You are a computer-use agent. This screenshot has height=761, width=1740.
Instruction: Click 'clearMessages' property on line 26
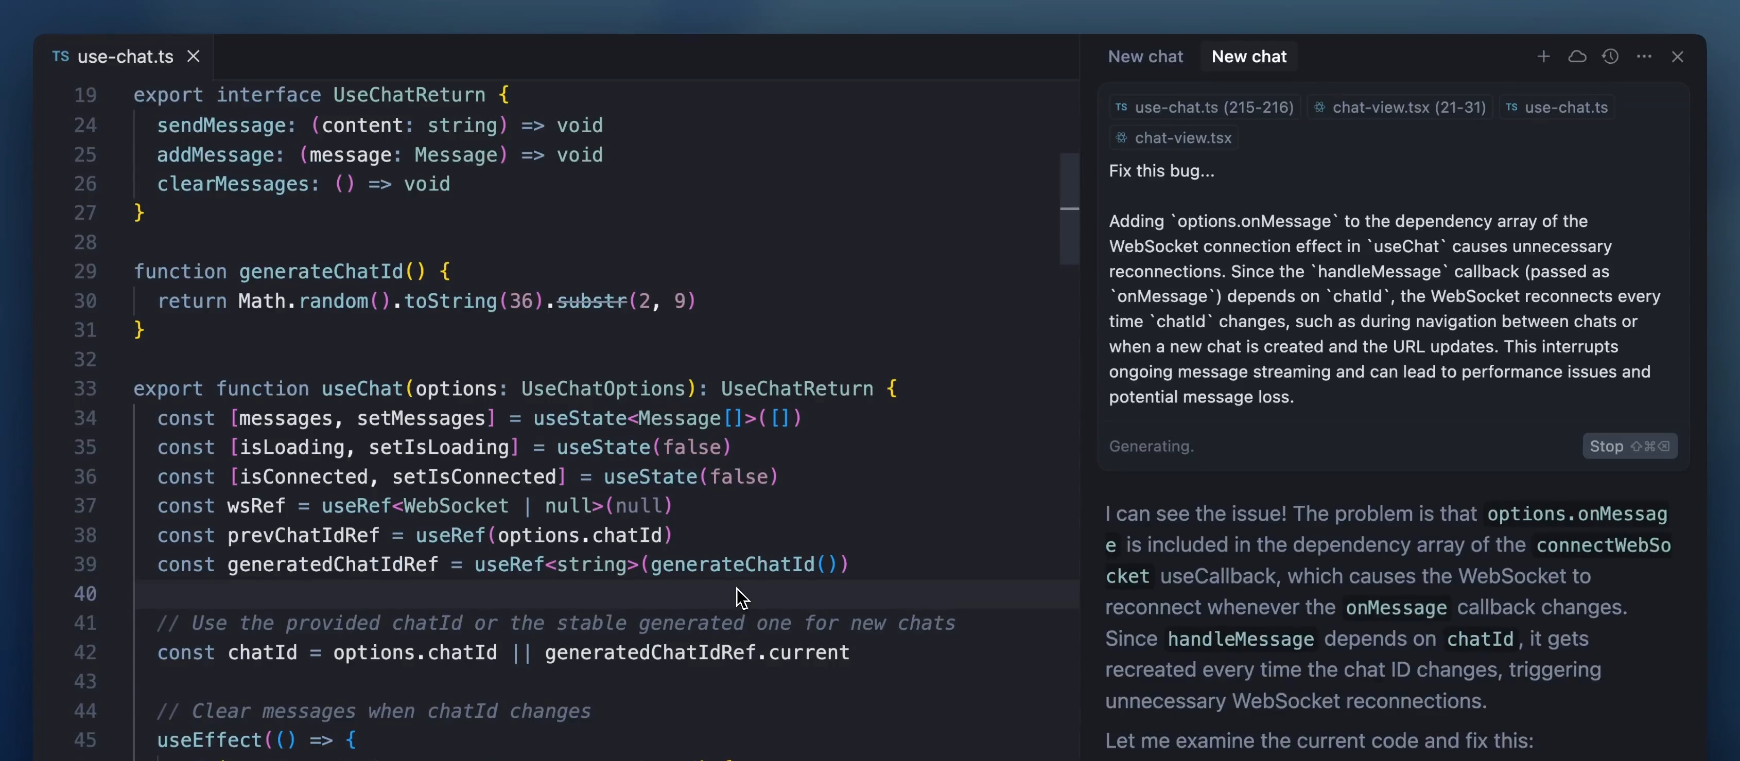[233, 184]
